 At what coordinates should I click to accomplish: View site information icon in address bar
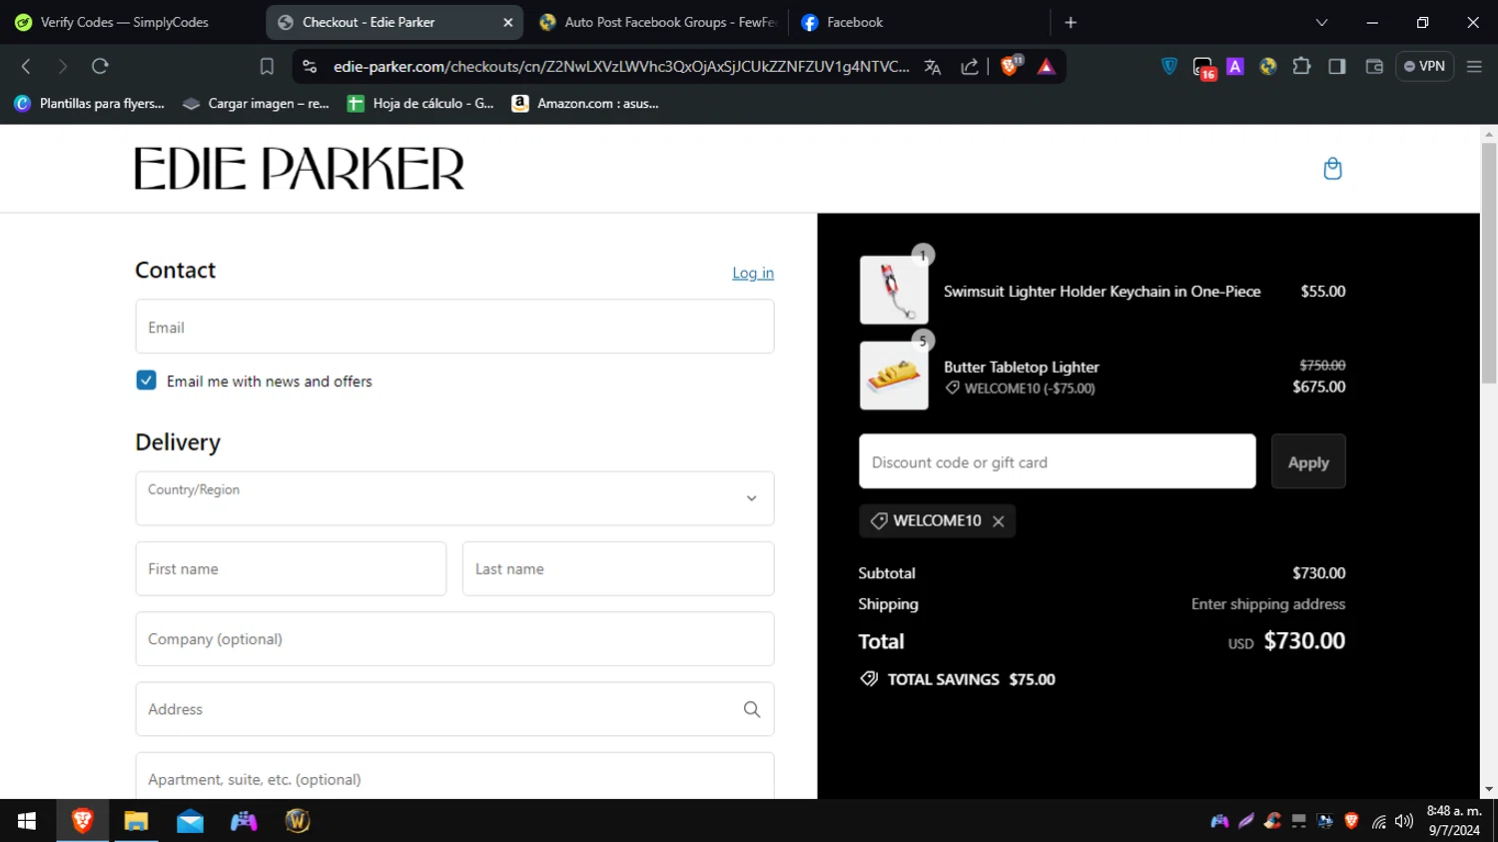pyautogui.click(x=310, y=66)
